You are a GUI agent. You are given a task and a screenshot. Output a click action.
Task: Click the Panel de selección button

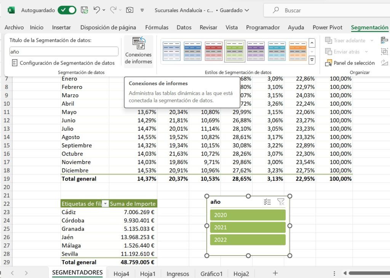tap(350, 63)
